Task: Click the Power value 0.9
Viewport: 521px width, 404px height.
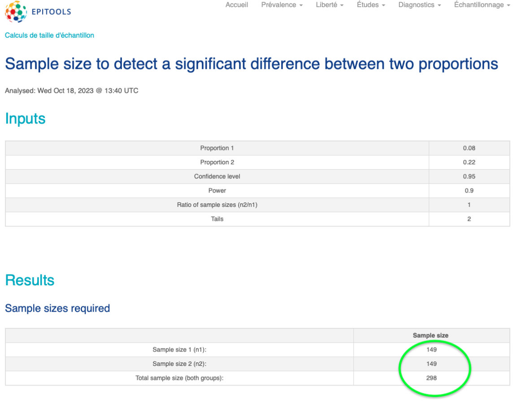Action: (x=469, y=190)
